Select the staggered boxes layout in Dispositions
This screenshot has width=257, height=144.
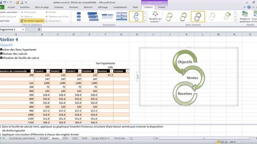pos(93,17)
